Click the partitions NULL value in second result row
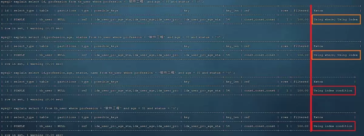This screenshot has height=136, width=364. point(61,55)
